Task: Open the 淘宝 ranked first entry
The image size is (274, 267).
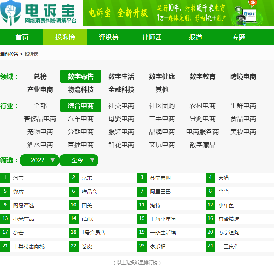Action: point(18,178)
